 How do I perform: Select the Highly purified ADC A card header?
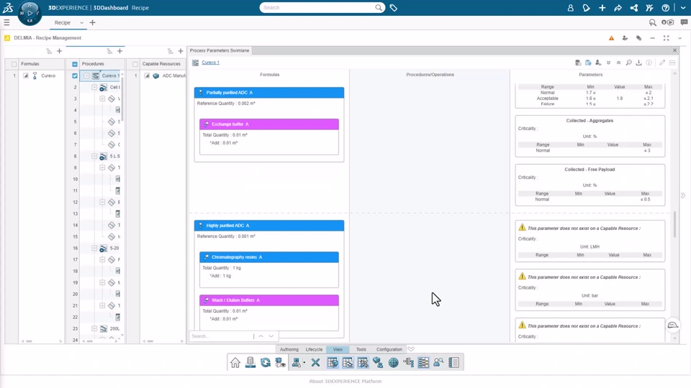(x=269, y=225)
